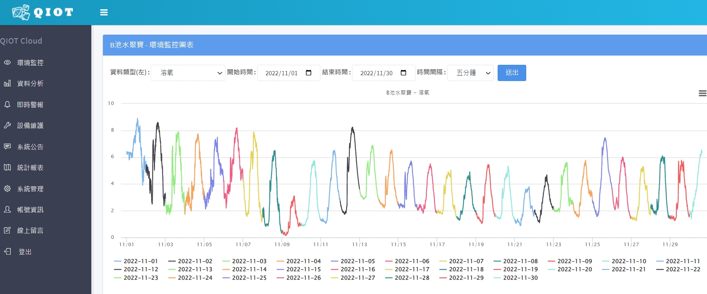The height and width of the screenshot is (294, 707).
Task: Click legend entry 2022-11-30
Action: click(516, 278)
